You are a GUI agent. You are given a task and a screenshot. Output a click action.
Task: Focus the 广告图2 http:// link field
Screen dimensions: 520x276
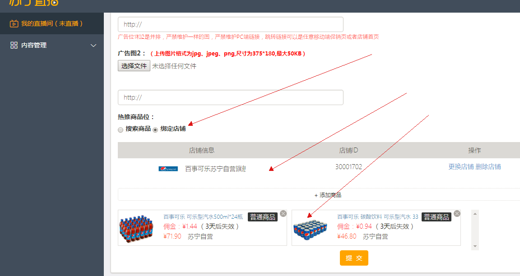231,97
